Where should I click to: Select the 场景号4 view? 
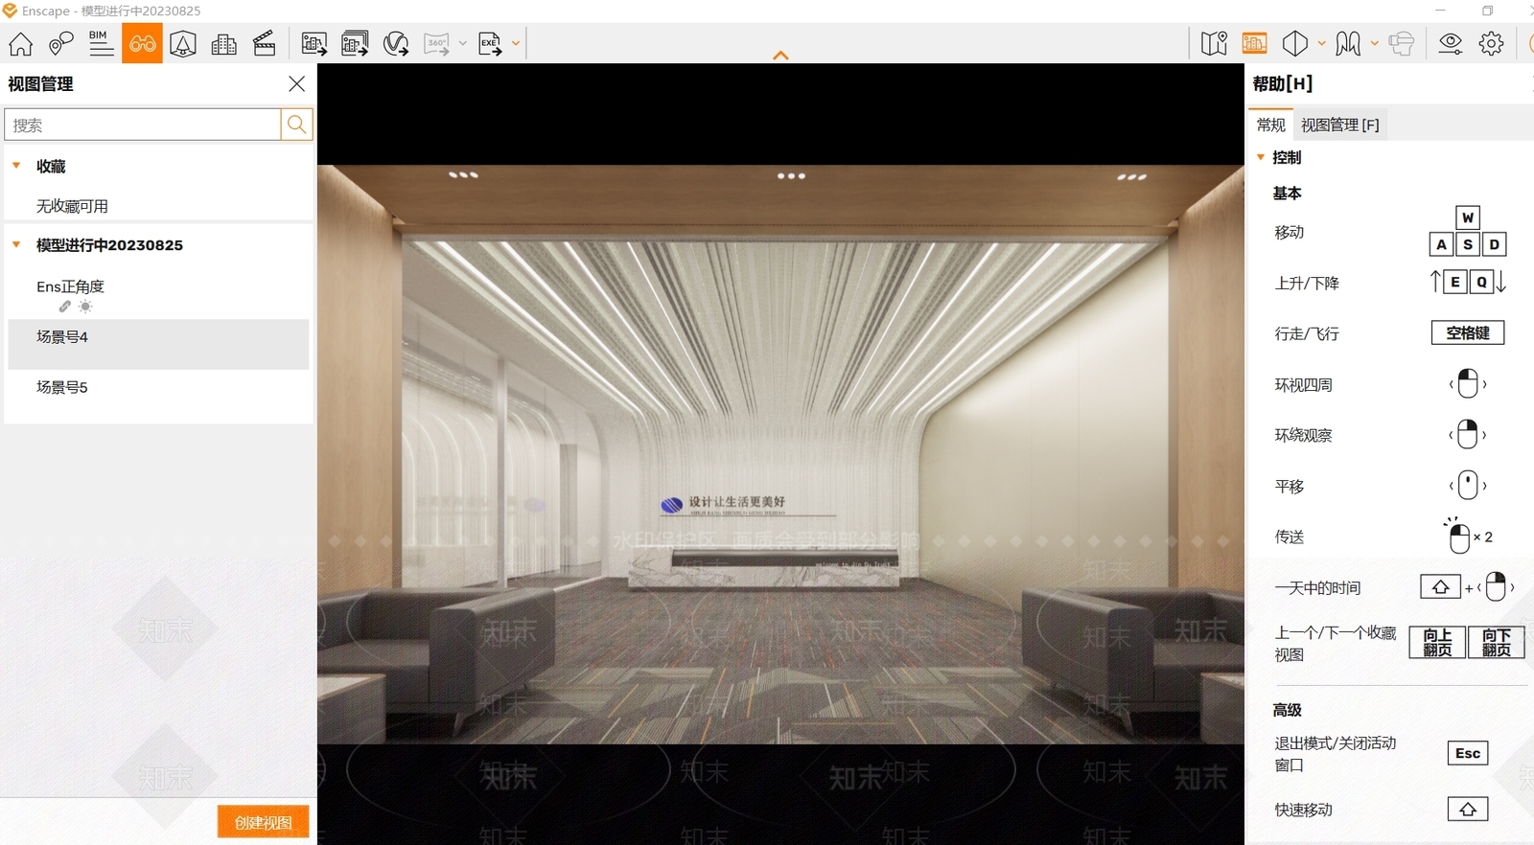158,344
